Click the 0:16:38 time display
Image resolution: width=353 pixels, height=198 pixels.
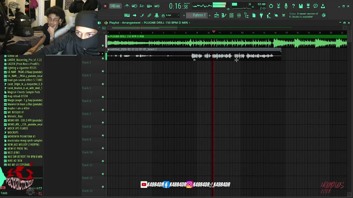point(178,6)
